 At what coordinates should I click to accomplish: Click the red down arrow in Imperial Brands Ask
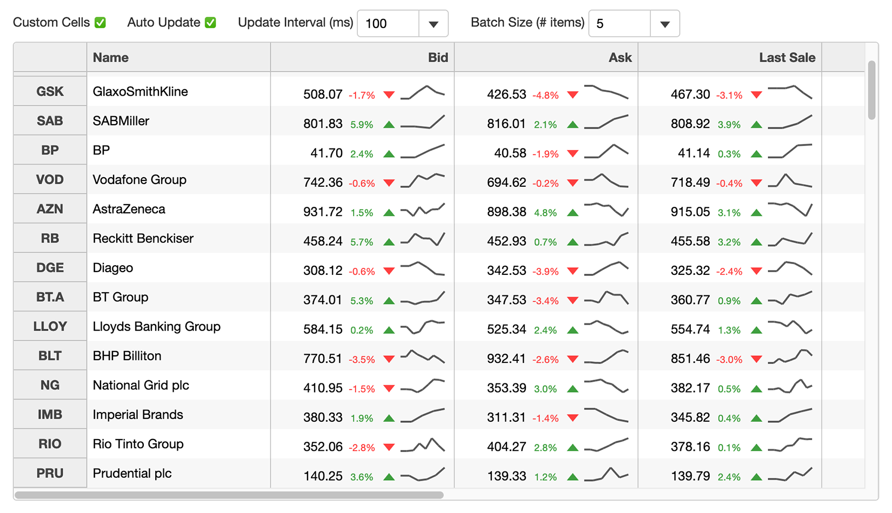(x=573, y=418)
